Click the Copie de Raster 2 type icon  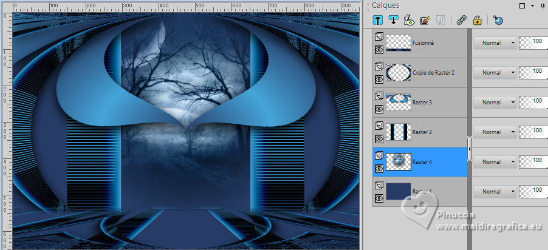tap(379, 66)
